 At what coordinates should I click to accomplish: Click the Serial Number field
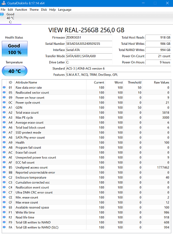pos(89,43)
